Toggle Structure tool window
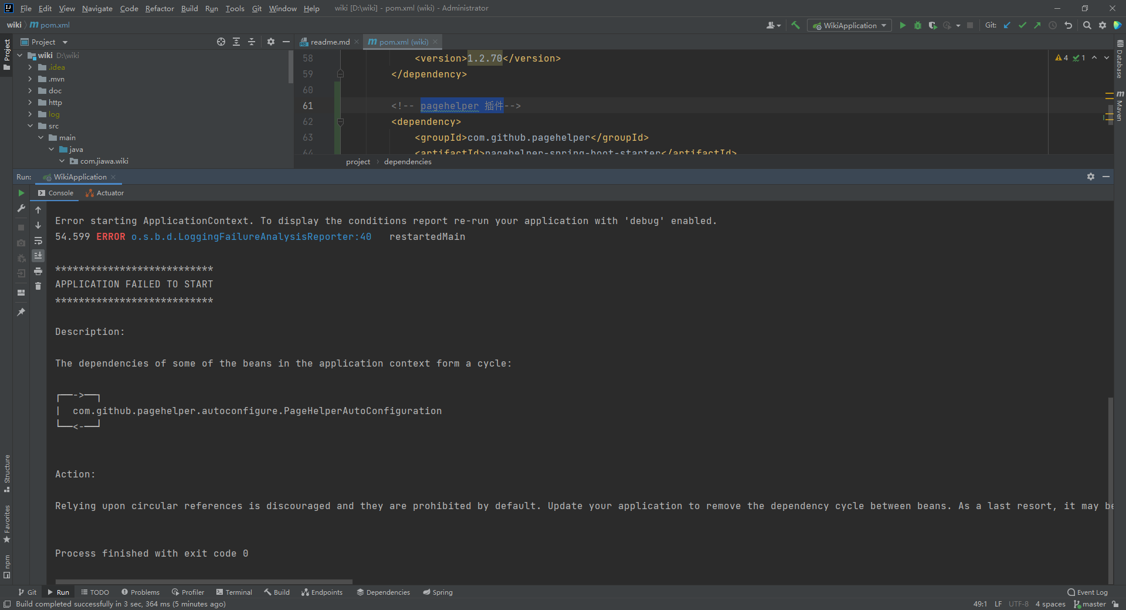The height and width of the screenshot is (610, 1126). (x=6, y=473)
